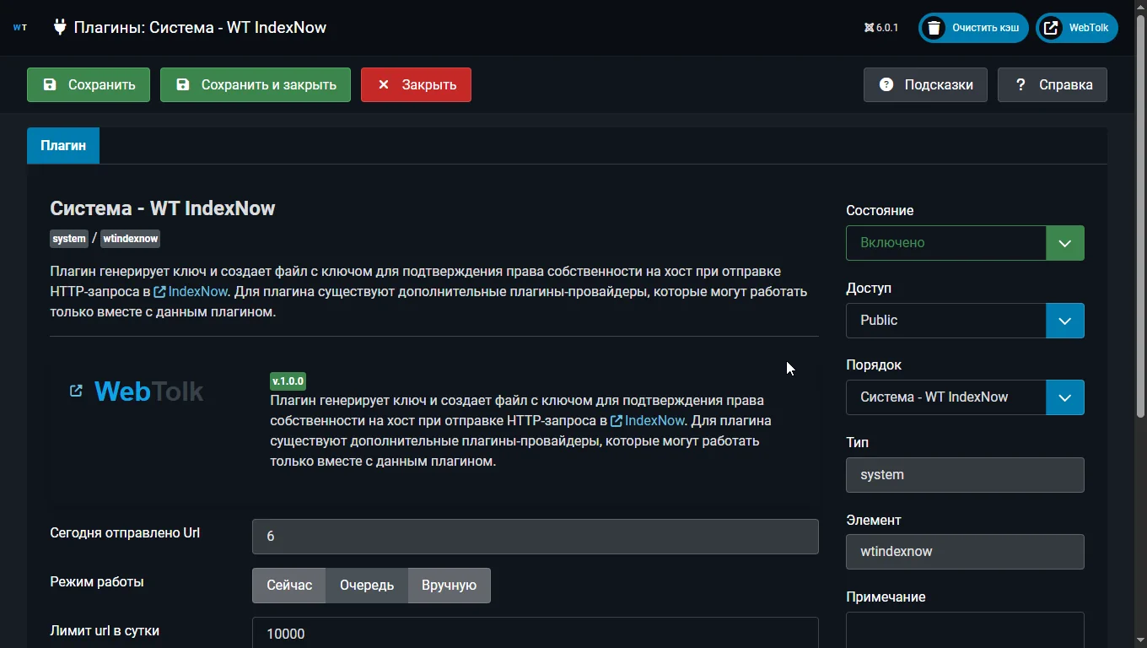The height and width of the screenshot is (648, 1147).
Task: Select the Плагин tab
Action: [x=63, y=145]
